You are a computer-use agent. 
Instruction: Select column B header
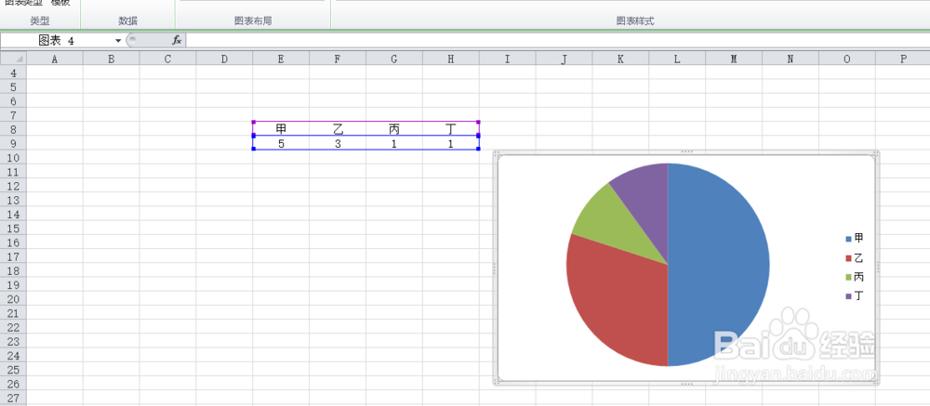[x=111, y=59]
